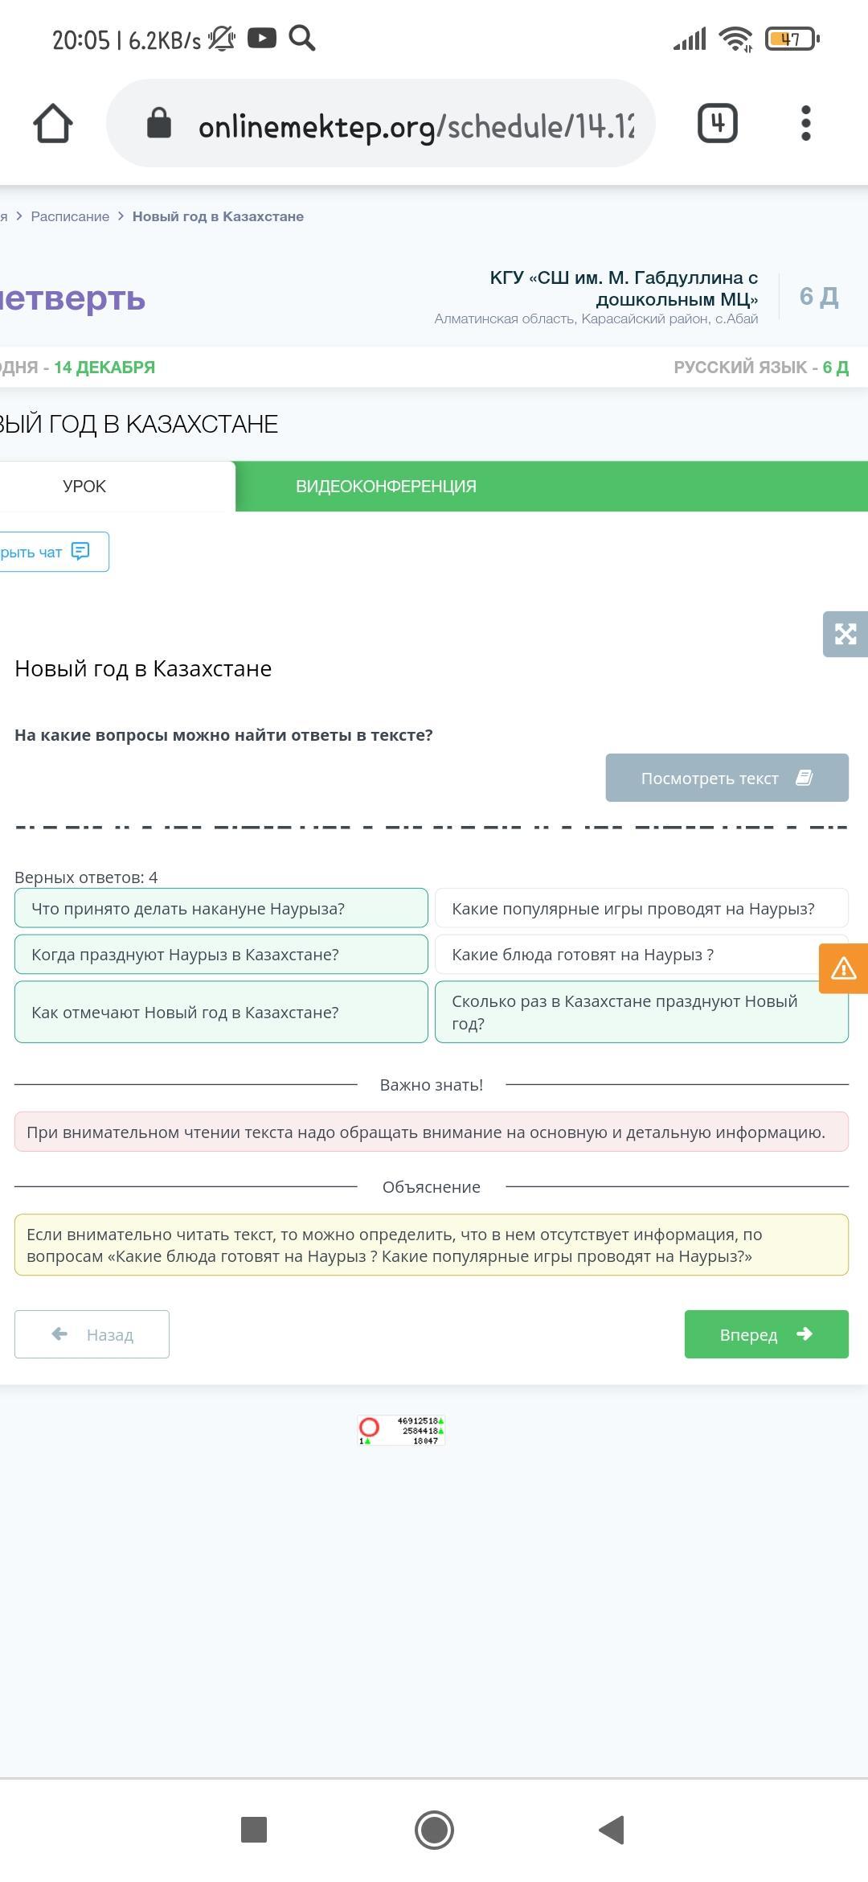Click the fullscreen expand arrows icon
Screen dimensions: 868x1882
point(845,634)
